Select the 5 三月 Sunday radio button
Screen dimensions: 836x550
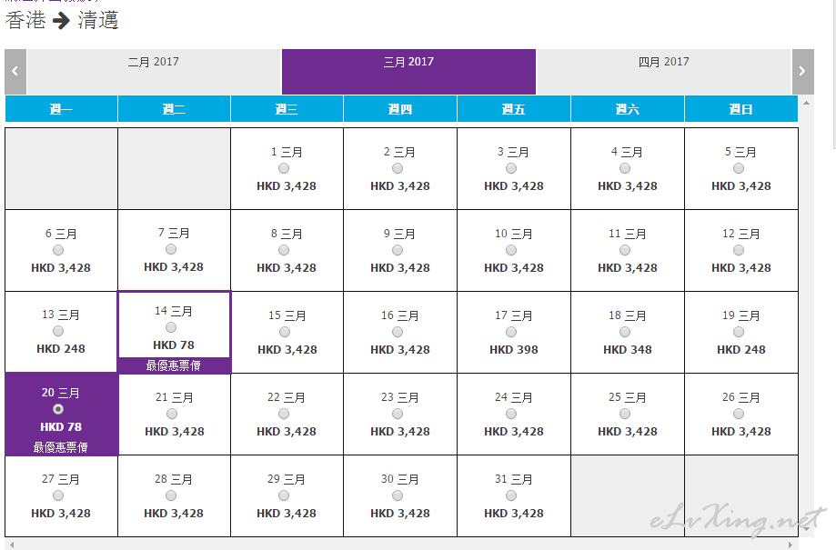coord(739,168)
